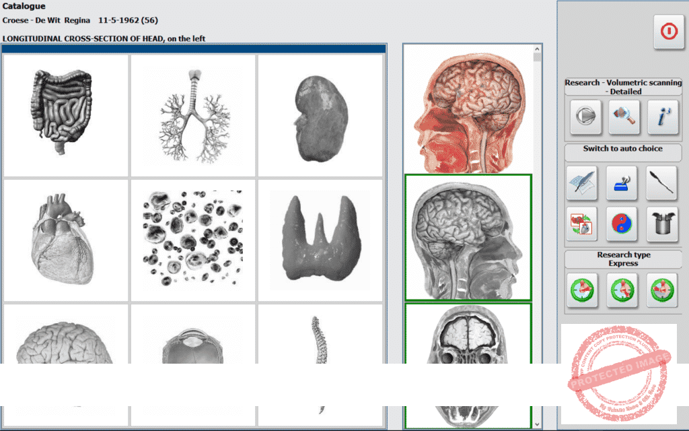Click the dark metal pot icon
Viewport: 689px width, 431px height.
tap(662, 224)
